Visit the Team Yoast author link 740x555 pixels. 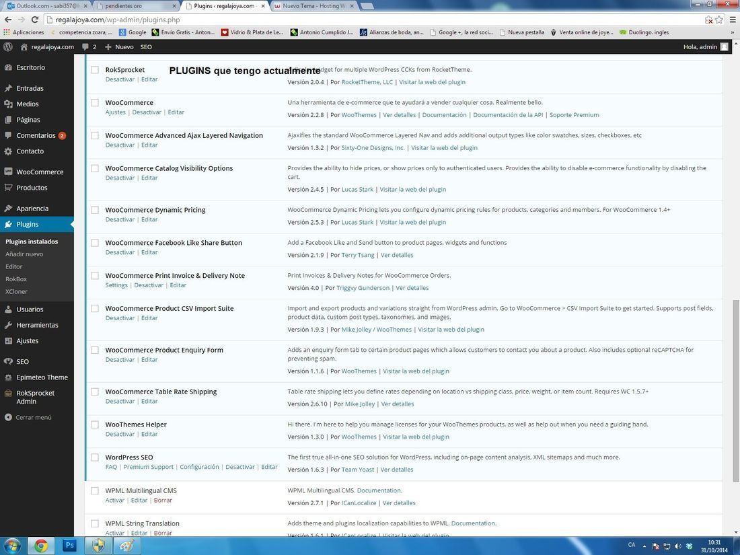(358, 470)
